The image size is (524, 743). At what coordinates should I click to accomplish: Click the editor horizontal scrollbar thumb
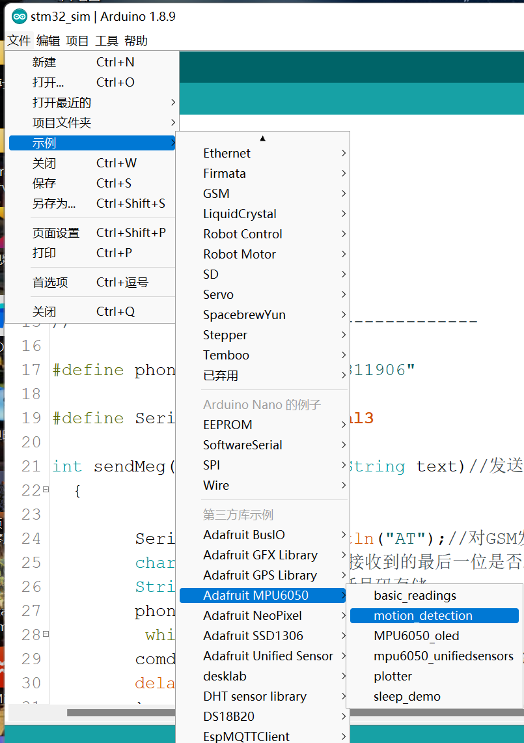[x=121, y=712]
